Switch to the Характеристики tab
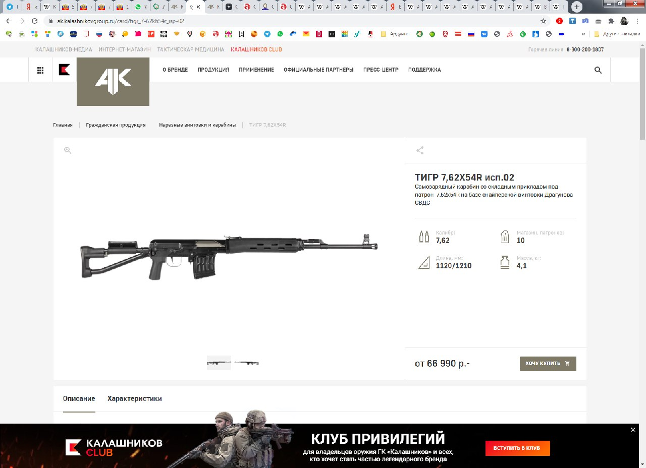This screenshot has height=468, width=646. tap(135, 398)
